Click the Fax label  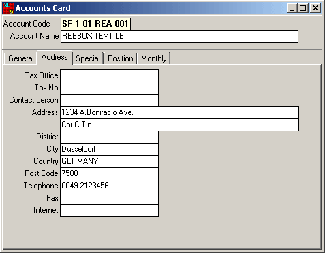pos(52,198)
